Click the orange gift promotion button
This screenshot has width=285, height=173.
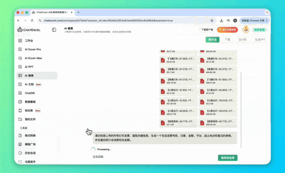click(x=227, y=30)
